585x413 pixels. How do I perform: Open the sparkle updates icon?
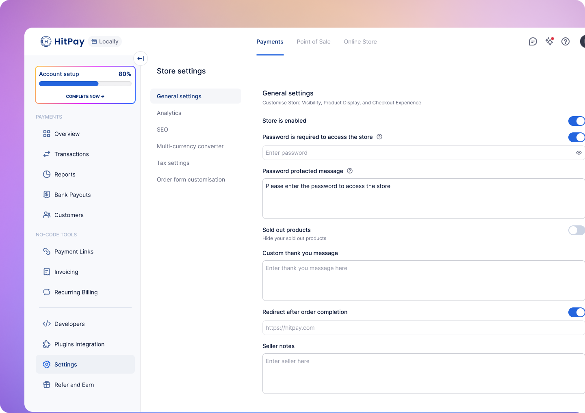point(550,41)
